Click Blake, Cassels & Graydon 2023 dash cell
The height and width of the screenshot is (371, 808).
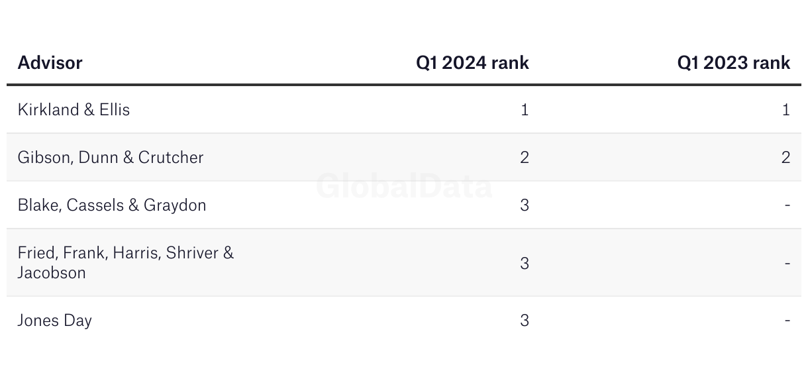tap(787, 205)
